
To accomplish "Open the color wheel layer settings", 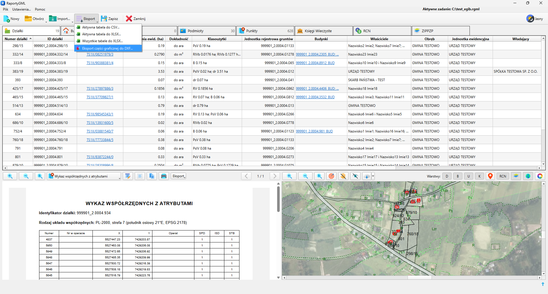I will click(x=540, y=176).
